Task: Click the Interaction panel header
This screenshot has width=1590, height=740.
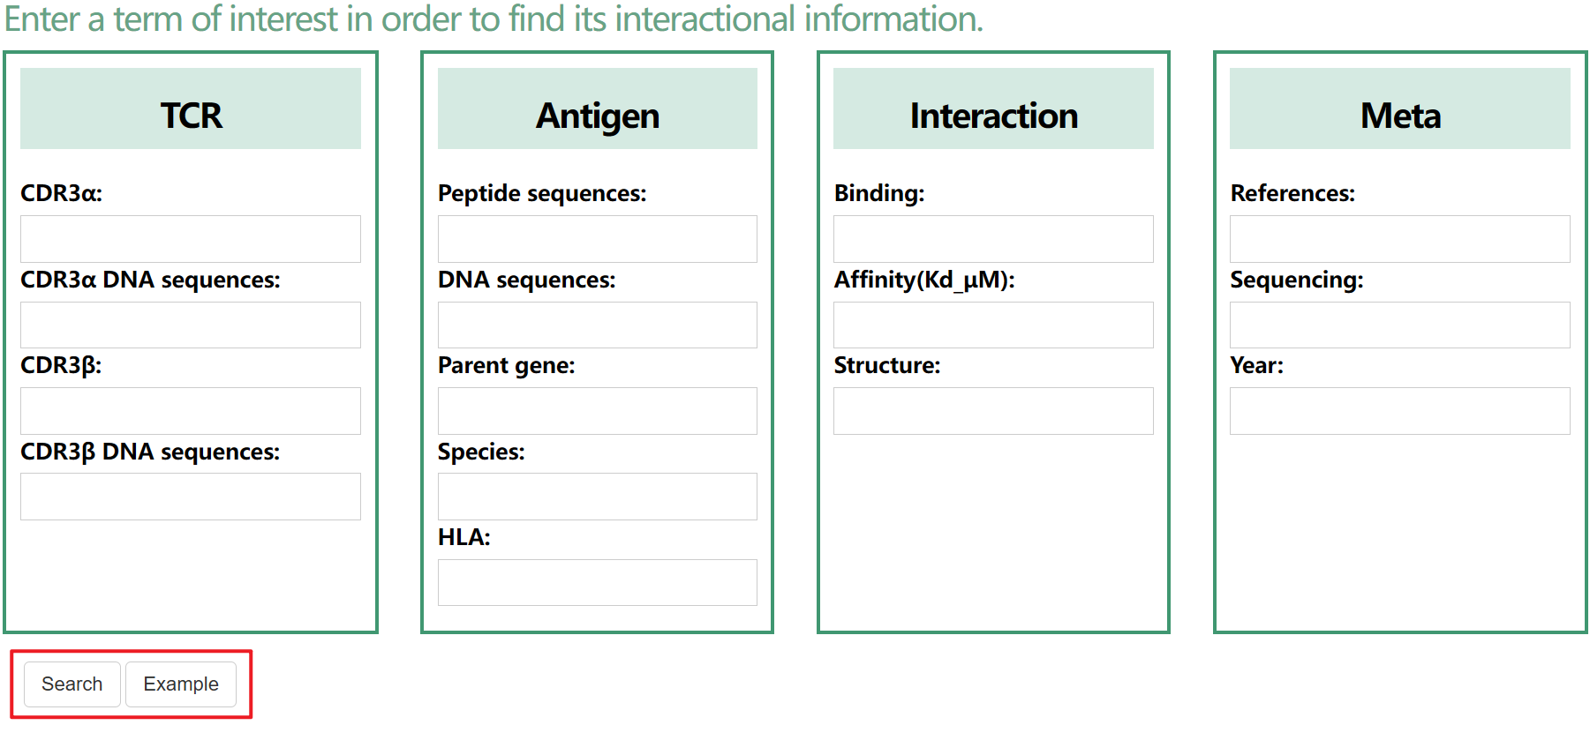Action: click(x=993, y=108)
